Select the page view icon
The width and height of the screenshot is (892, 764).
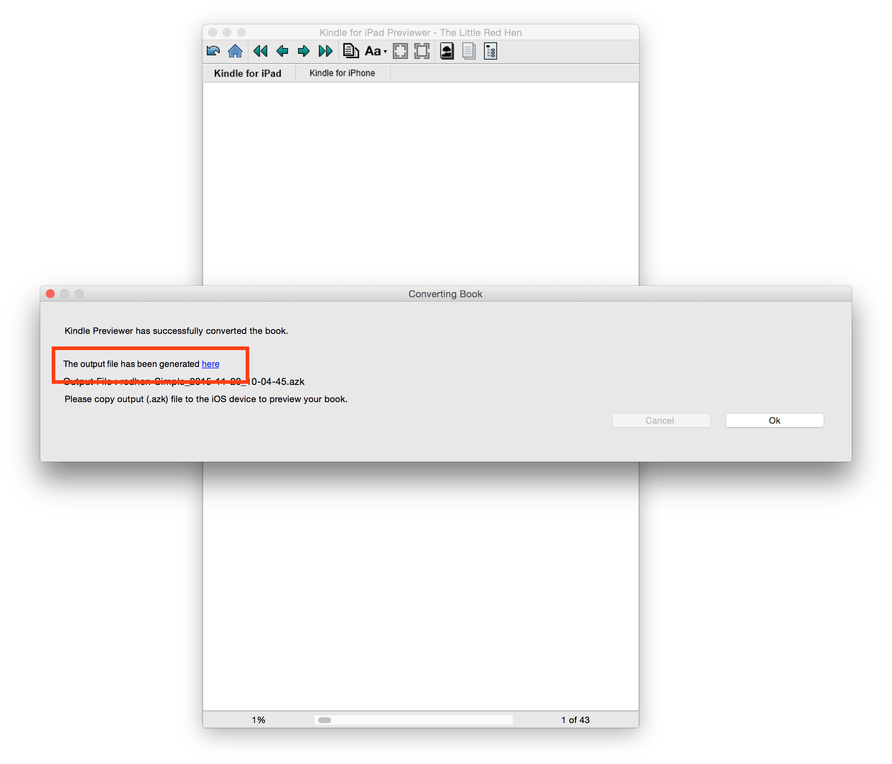tap(351, 51)
